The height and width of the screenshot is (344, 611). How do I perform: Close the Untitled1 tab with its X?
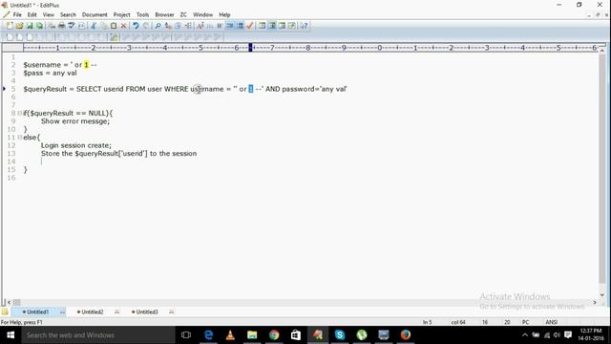(62, 312)
